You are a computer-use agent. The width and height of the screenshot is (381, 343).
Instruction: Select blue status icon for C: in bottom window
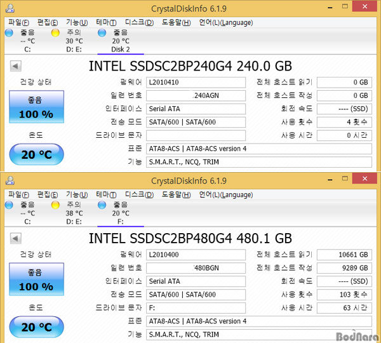pos(9,205)
